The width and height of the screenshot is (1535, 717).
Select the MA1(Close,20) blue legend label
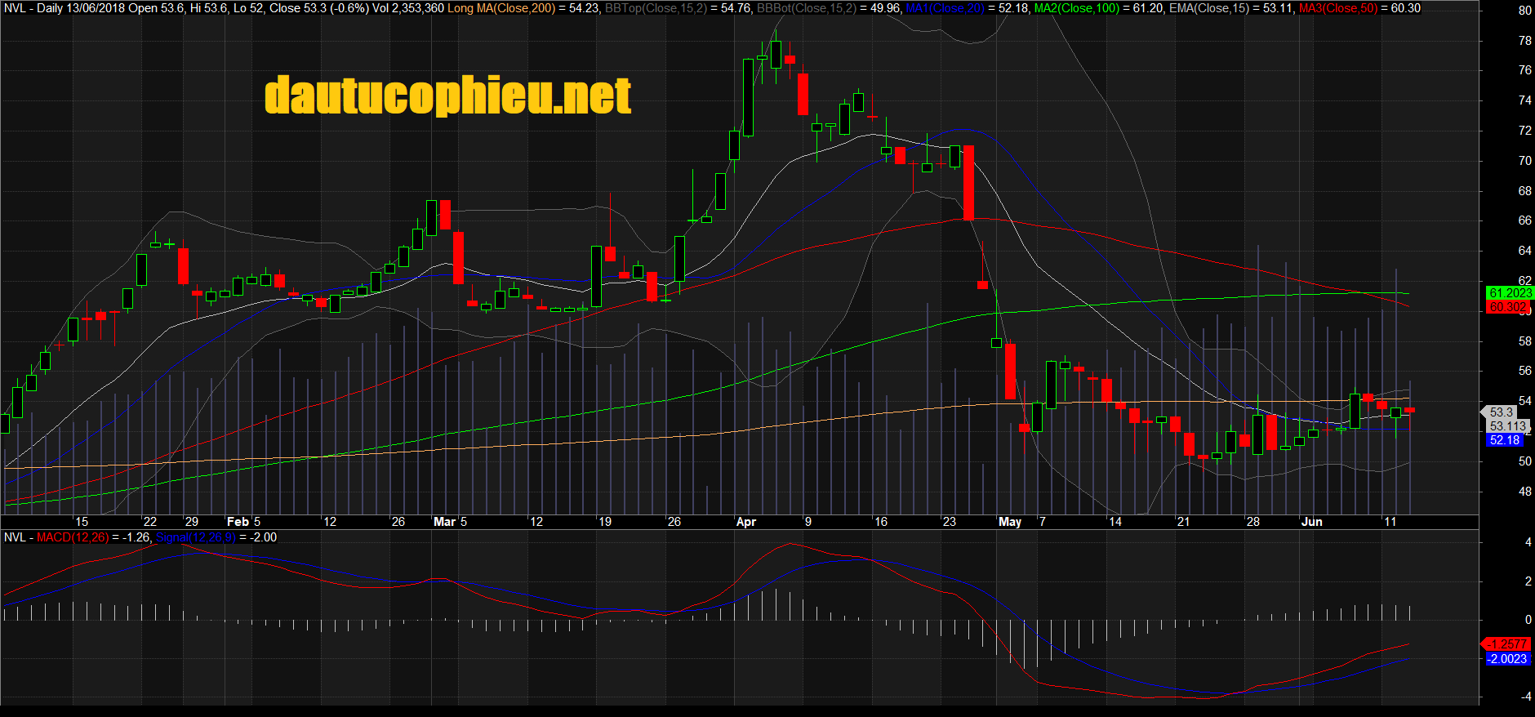pos(945,8)
